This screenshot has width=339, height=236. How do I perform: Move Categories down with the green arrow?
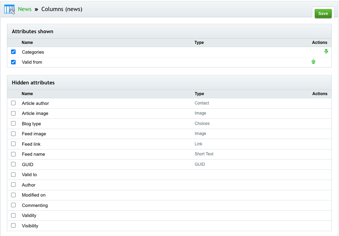(x=326, y=51)
